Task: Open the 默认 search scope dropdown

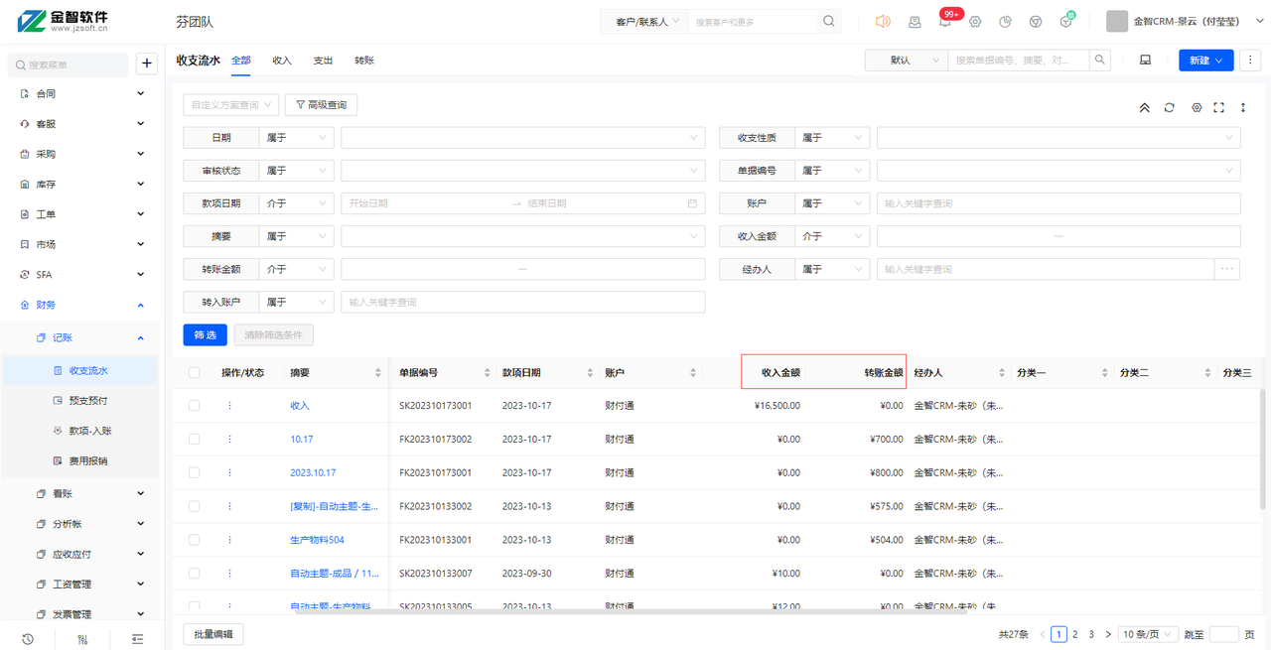Action: point(906,61)
